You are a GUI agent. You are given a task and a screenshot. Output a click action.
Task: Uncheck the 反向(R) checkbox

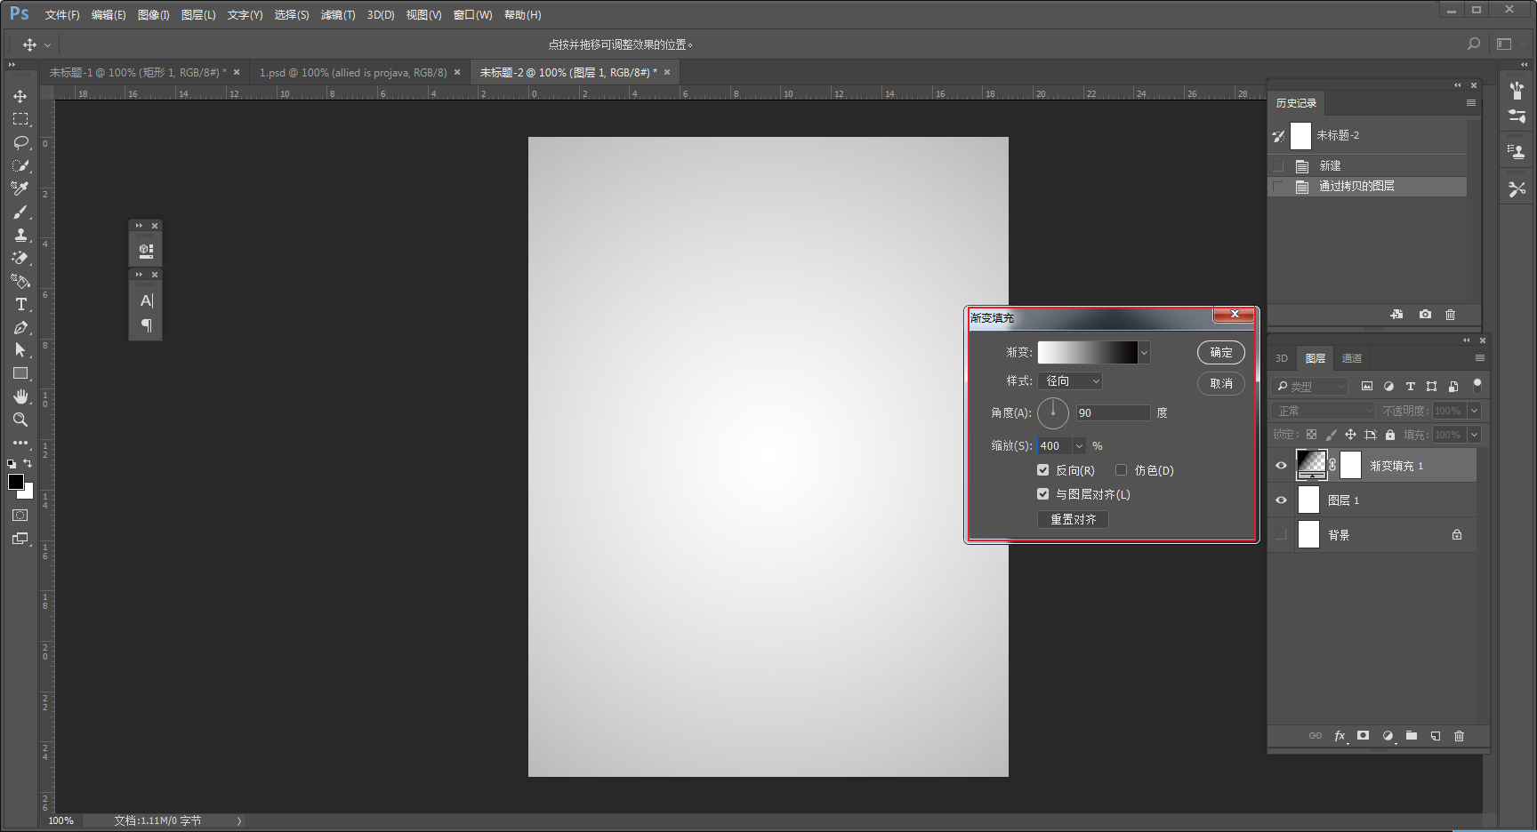click(x=1042, y=470)
